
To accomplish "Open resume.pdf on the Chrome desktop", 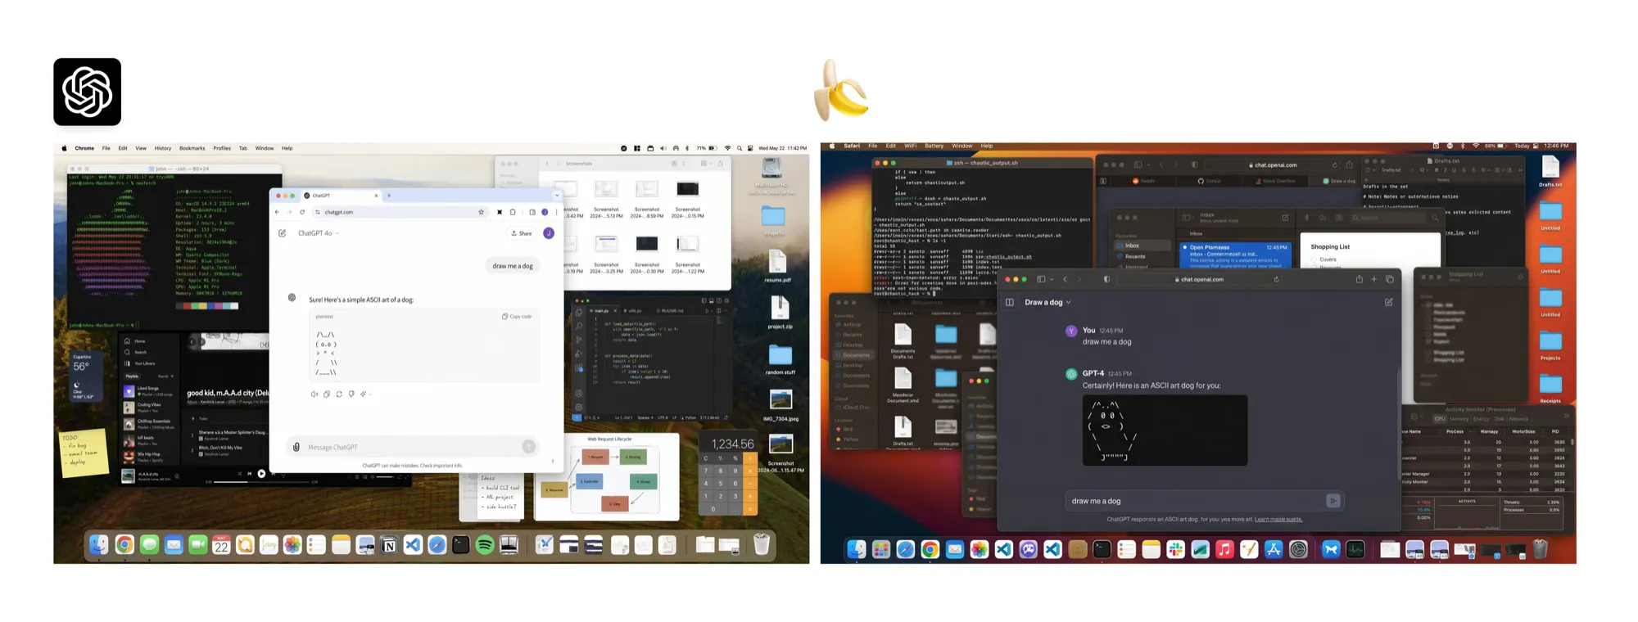I will pos(777,266).
